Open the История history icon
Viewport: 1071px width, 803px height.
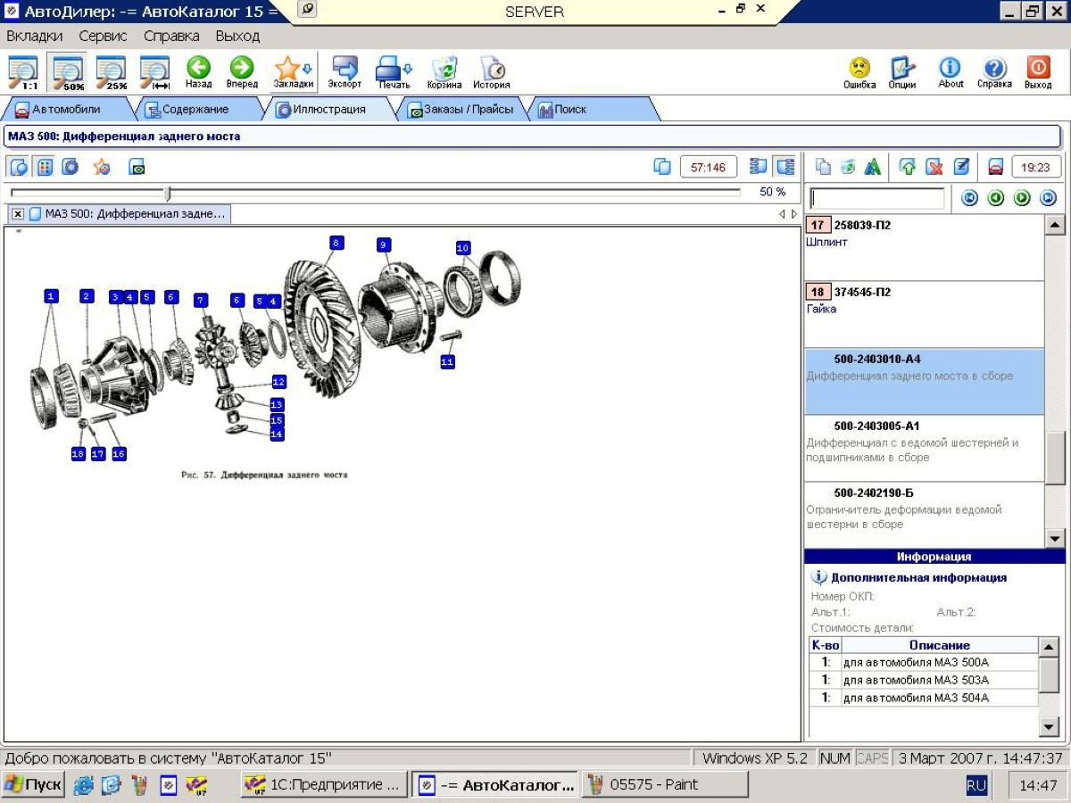pos(492,72)
